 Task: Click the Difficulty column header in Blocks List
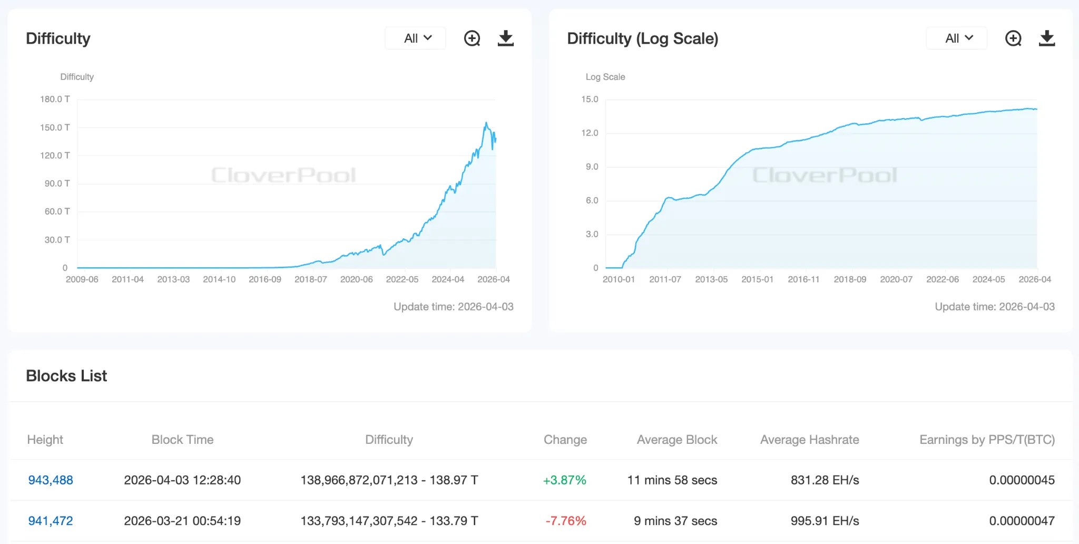click(389, 440)
